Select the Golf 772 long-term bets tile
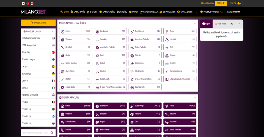This screenshot has height=137, width=264. point(180,47)
